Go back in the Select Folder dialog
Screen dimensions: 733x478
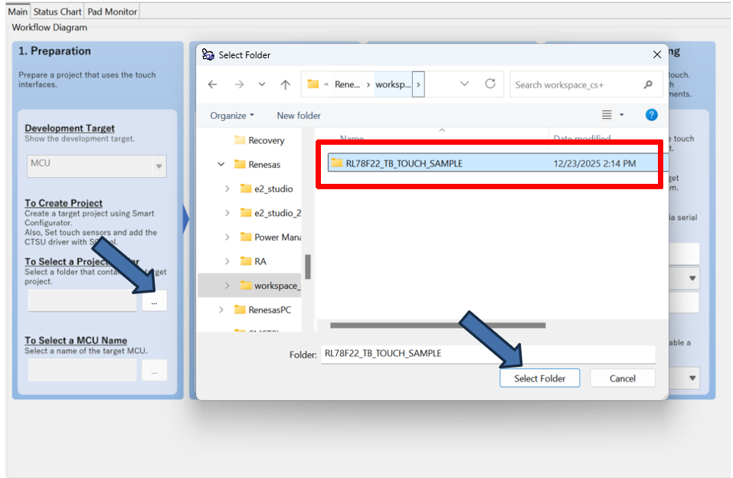[x=213, y=85]
